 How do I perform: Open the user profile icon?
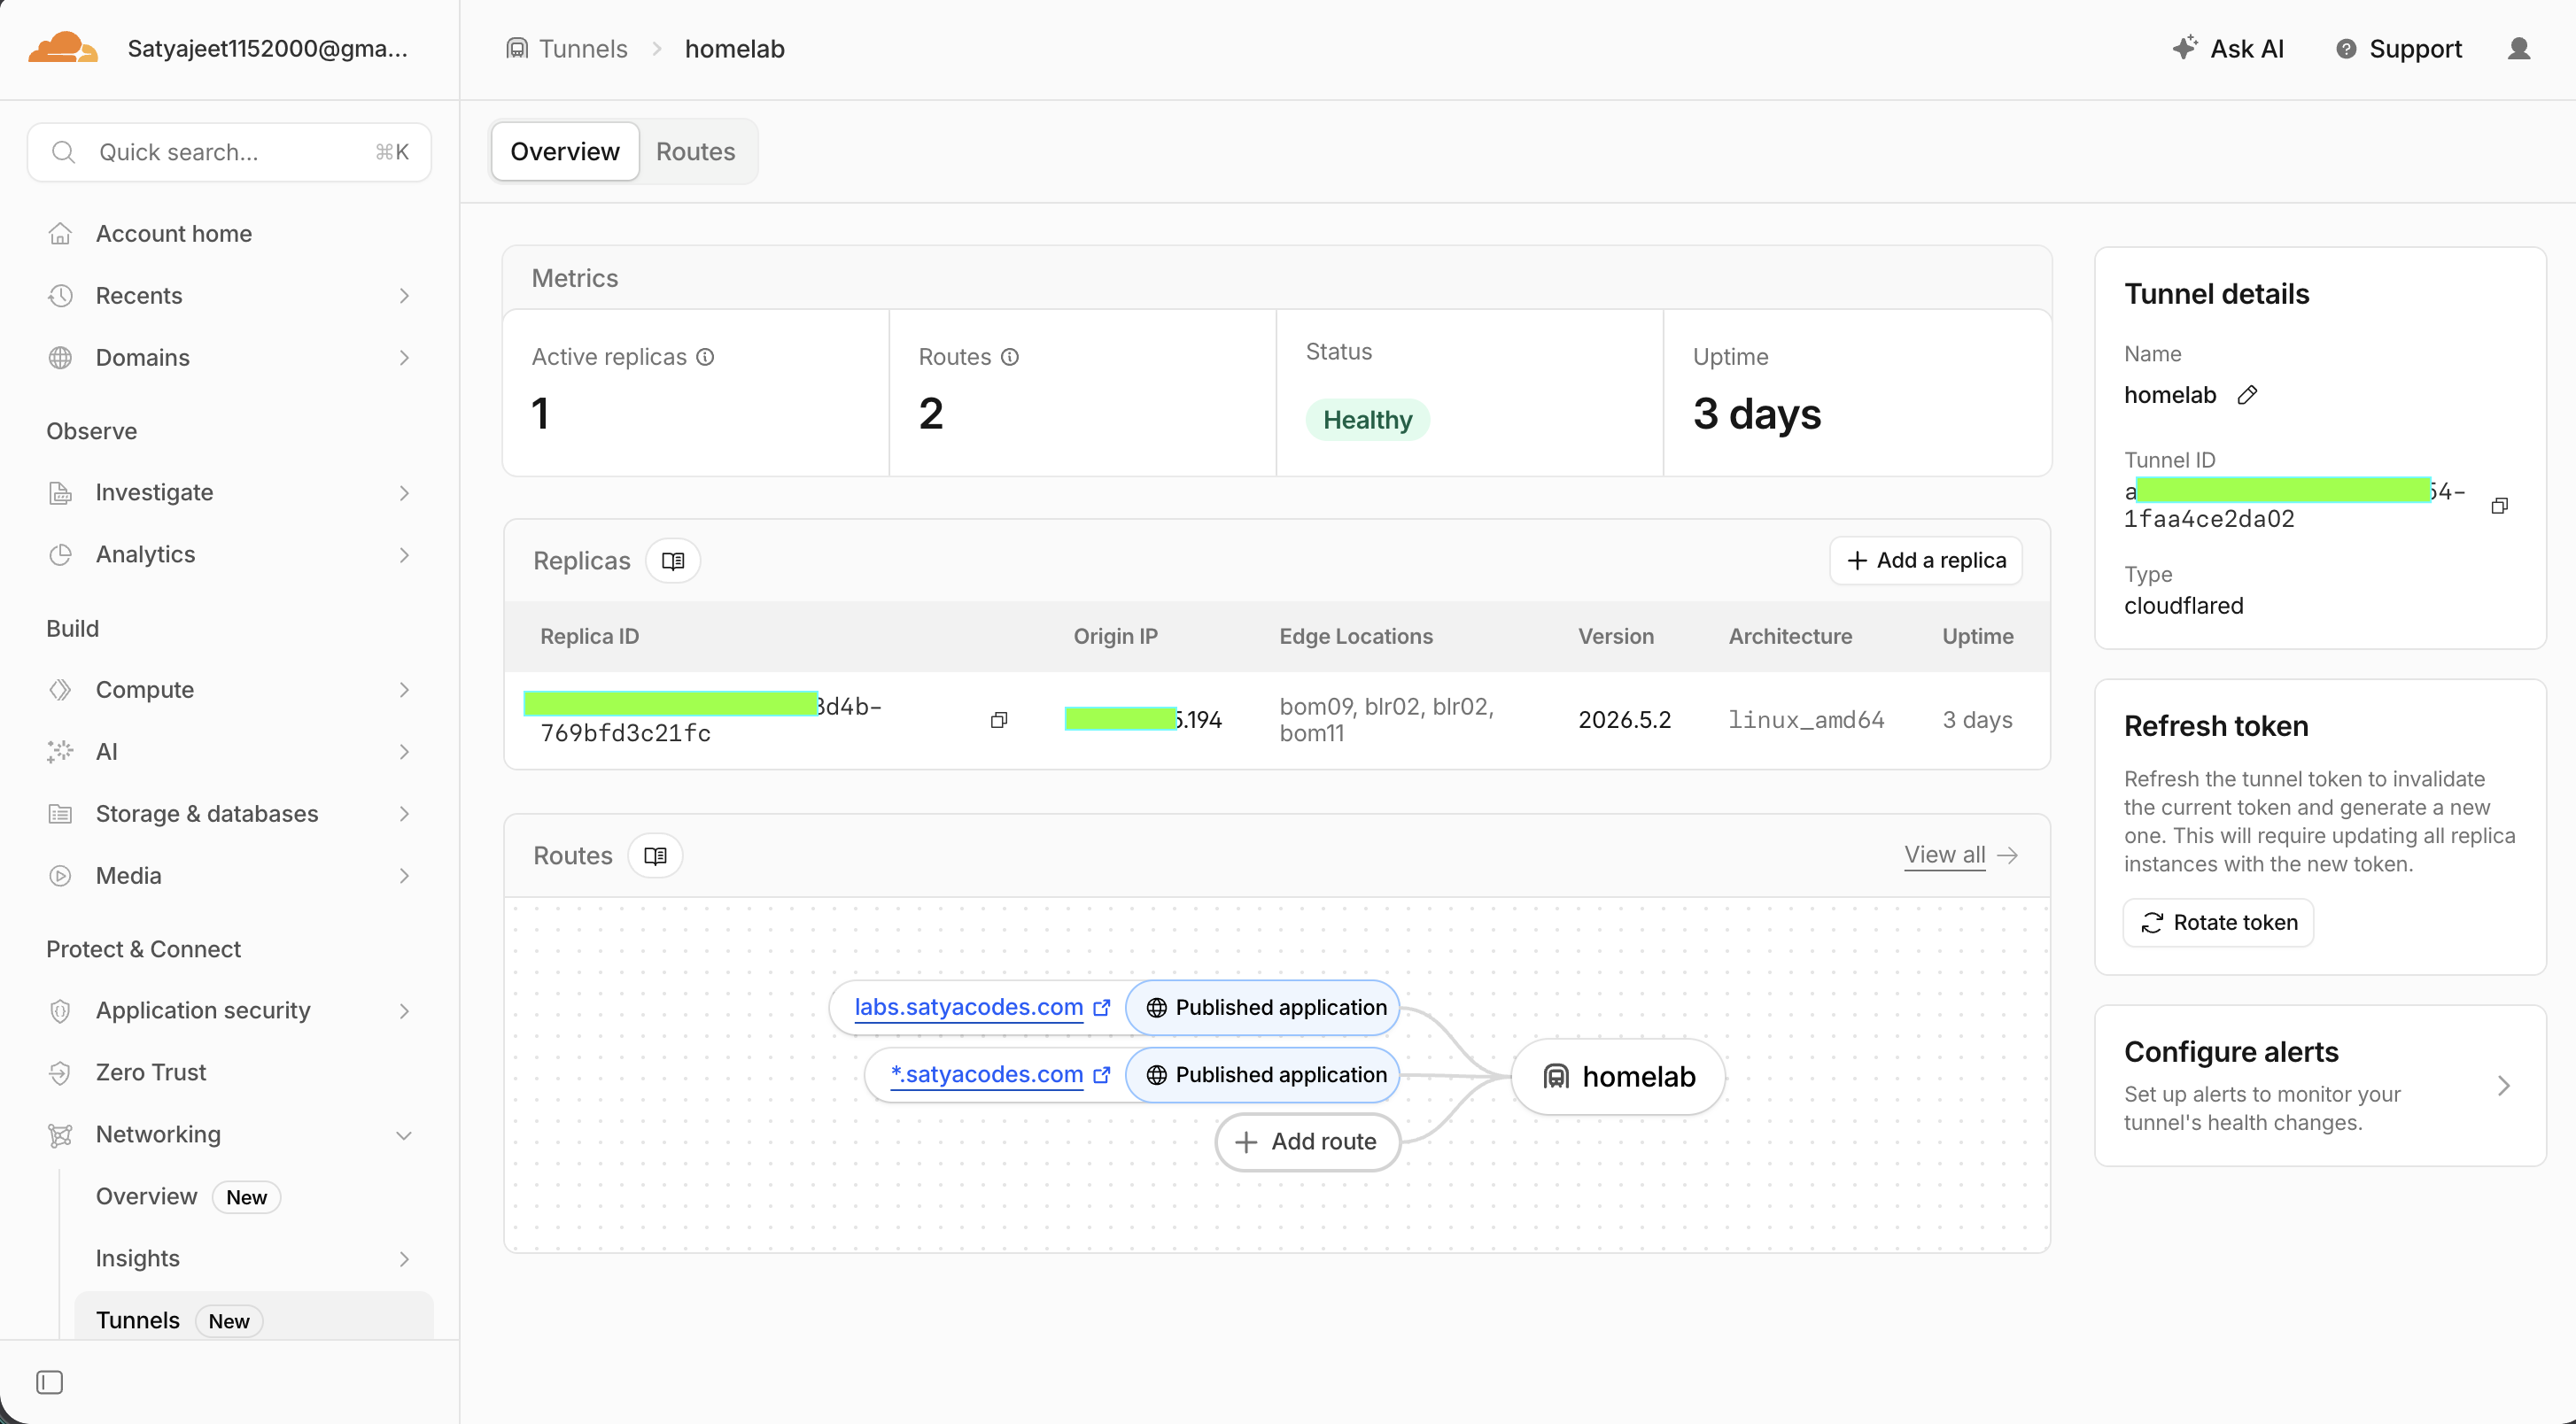[2518, 49]
